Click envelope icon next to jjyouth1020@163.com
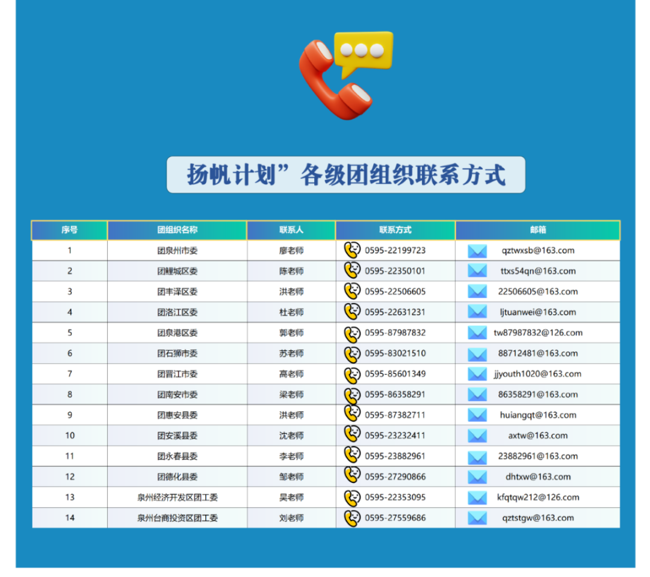 click(x=477, y=374)
